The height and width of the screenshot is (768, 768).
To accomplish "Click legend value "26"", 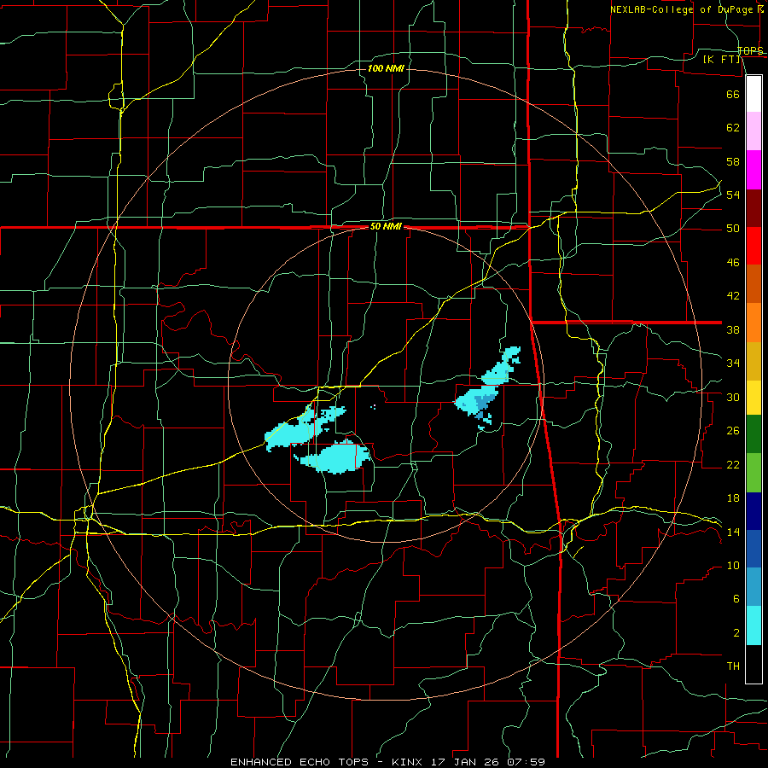I will click(x=733, y=431).
